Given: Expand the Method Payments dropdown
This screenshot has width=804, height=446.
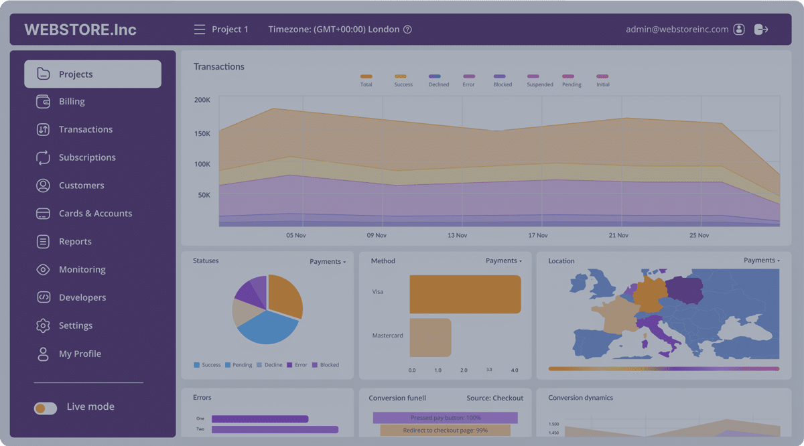Looking at the screenshot, I should [504, 261].
